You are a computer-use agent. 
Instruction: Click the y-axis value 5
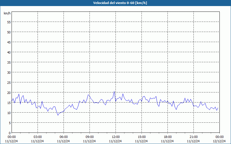[10, 123]
